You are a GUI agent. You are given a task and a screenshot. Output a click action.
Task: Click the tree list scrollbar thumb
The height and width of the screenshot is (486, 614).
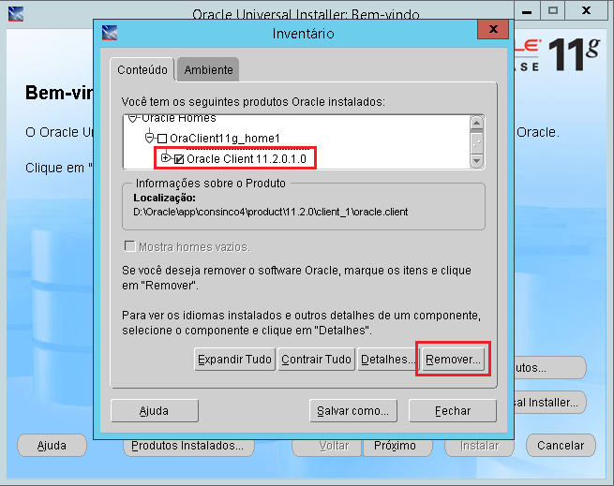click(x=476, y=143)
